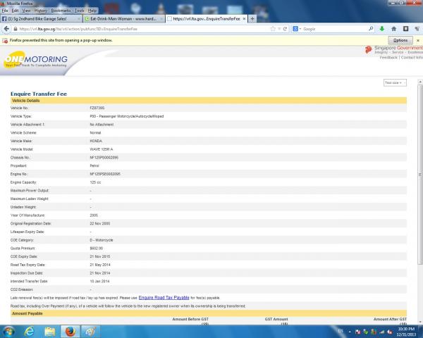Click the magnifier search icon
This screenshot has width=423, height=338.
(371, 29)
